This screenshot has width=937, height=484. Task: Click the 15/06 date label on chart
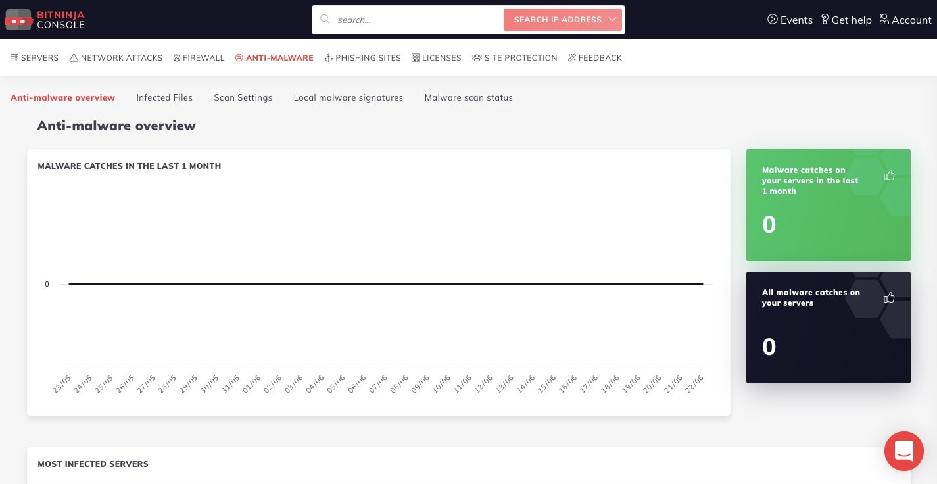coord(547,384)
